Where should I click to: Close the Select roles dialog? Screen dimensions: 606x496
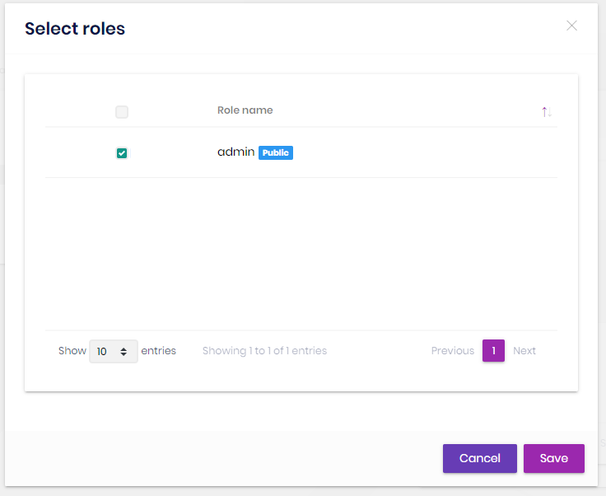pyautogui.click(x=571, y=26)
